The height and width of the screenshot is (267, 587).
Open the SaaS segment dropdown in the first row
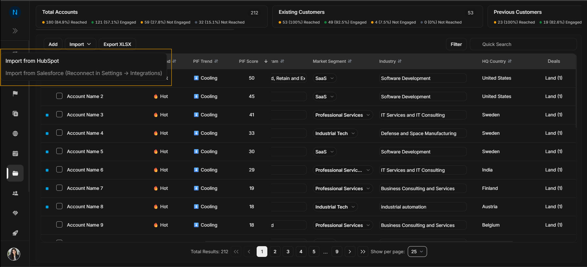pos(325,78)
